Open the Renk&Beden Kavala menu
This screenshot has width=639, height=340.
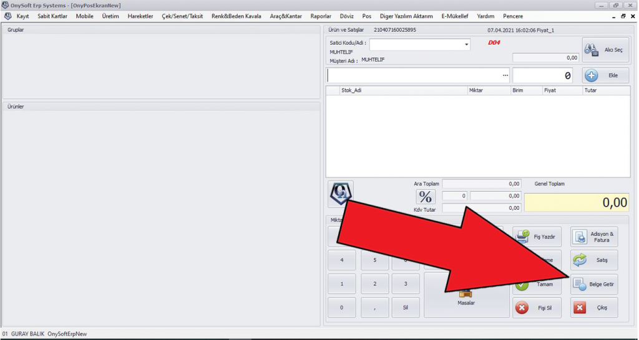pyautogui.click(x=237, y=16)
